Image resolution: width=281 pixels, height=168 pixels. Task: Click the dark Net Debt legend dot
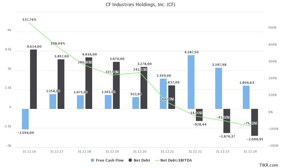(130, 160)
